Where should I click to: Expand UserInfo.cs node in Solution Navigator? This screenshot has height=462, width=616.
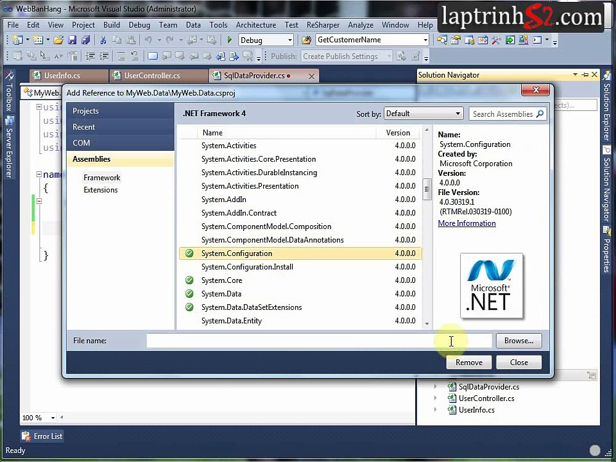[435, 409]
